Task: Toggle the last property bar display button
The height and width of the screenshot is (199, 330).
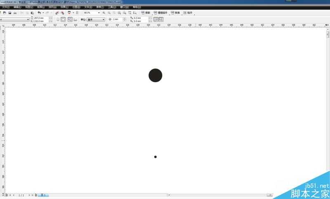Action: [x=161, y=19]
